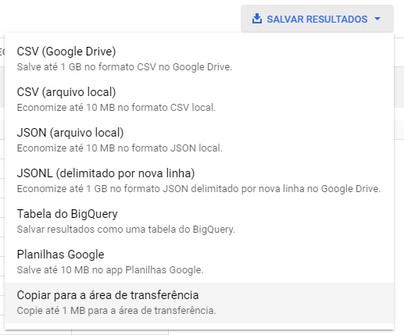Viewport: 404px width, 335px height.
Task: Click the table cell visible beneath the menu
Action: (x=120, y=333)
